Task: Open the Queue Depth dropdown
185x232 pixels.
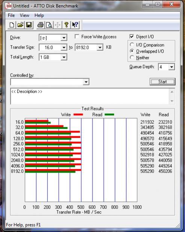Action: [x=171, y=67]
